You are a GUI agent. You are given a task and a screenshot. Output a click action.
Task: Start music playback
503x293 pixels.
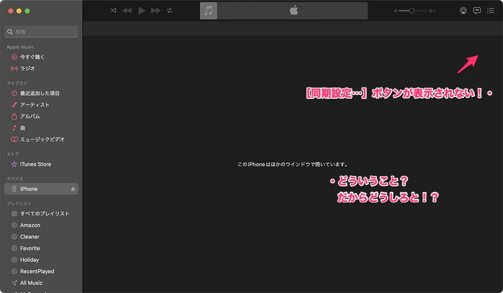[141, 11]
